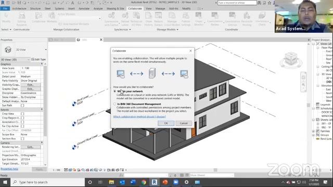Toggle the Far Clip Active checkbox
The height and width of the screenshot is (187, 333).
click(22, 126)
